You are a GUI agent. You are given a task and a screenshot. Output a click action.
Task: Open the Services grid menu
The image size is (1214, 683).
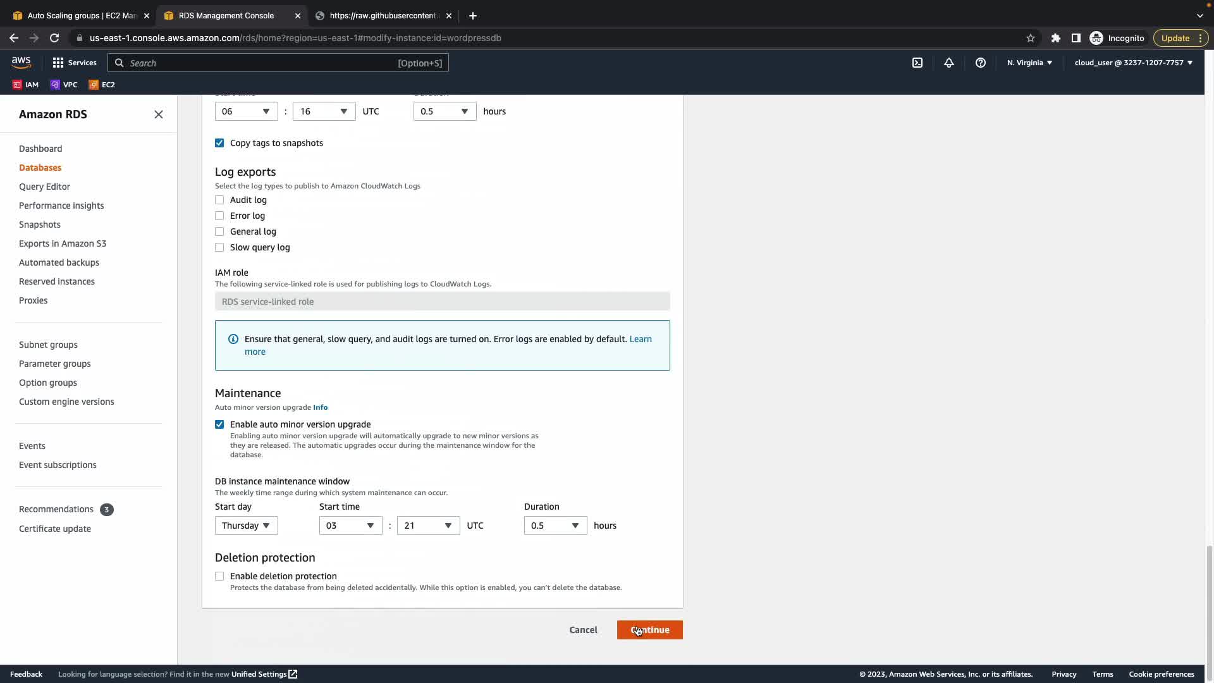click(x=74, y=63)
